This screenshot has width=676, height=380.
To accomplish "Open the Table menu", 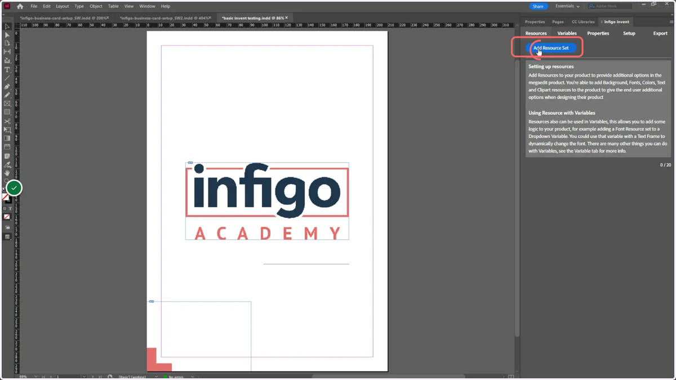I will (x=113, y=6).
